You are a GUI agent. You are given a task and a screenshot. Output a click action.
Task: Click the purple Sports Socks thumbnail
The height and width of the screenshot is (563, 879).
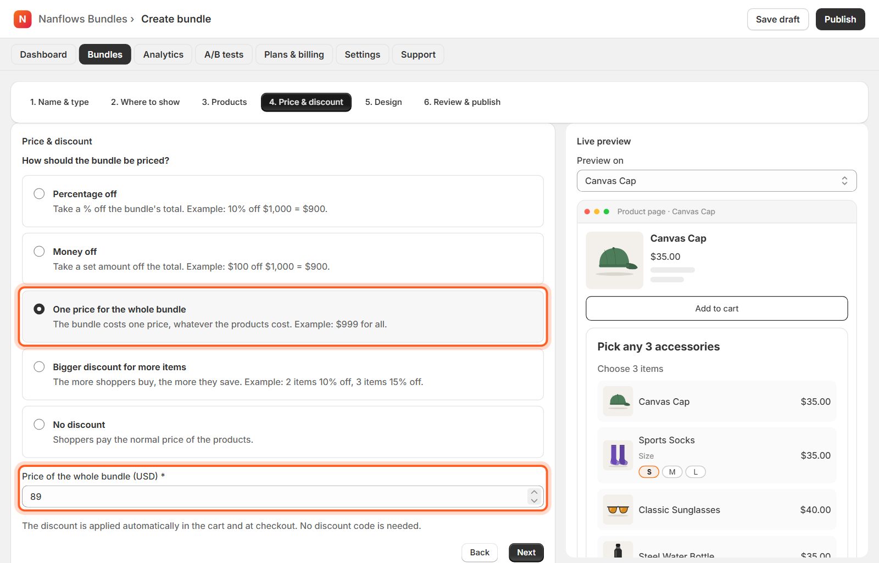(x=618, y=455)
